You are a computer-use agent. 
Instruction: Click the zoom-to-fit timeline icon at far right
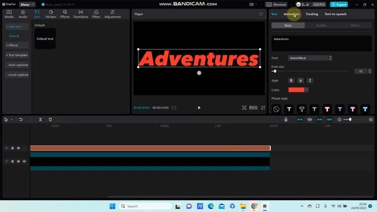(x=371, y=120)
